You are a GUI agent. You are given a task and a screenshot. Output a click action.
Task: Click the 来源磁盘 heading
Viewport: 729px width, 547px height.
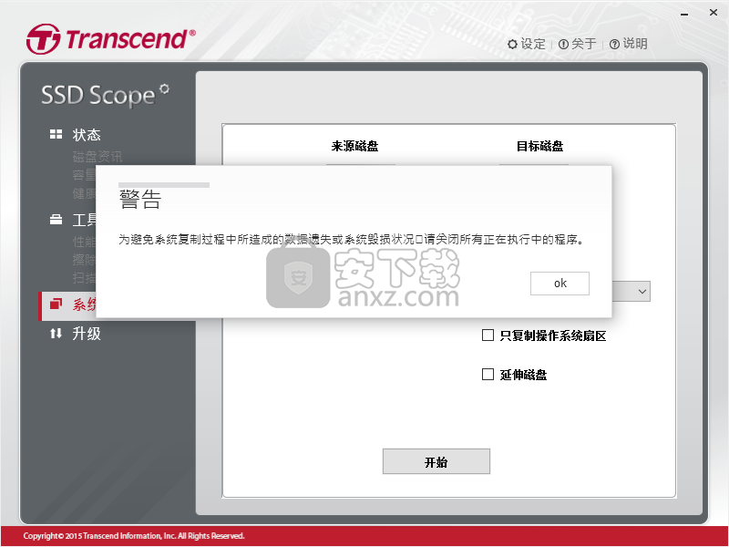coord(354,146)
